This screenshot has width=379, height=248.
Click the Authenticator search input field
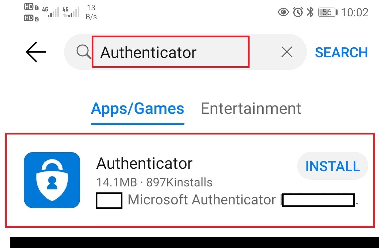[170, 52]
